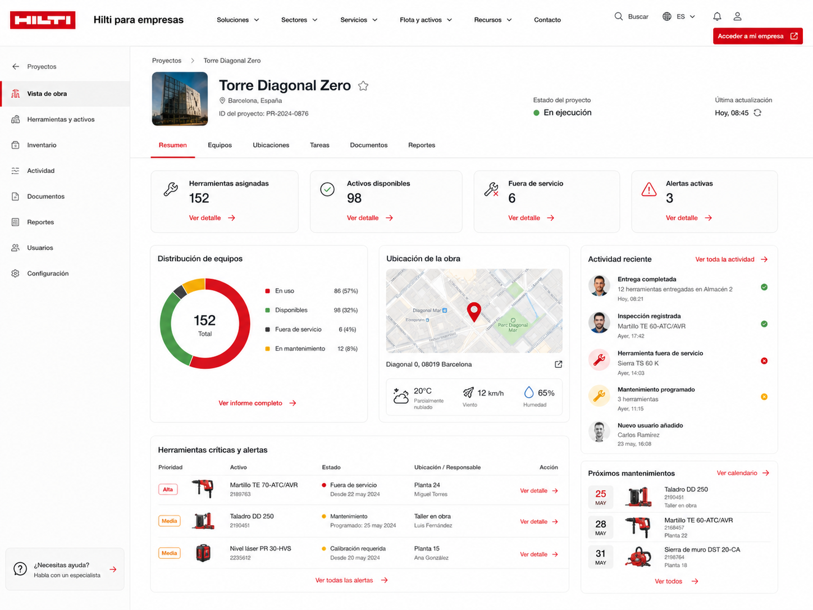Click the red wrench icon for Herramienta fuera de servicio
The width and height of the screenshot is (813, 610).
[x=599, y=360]
